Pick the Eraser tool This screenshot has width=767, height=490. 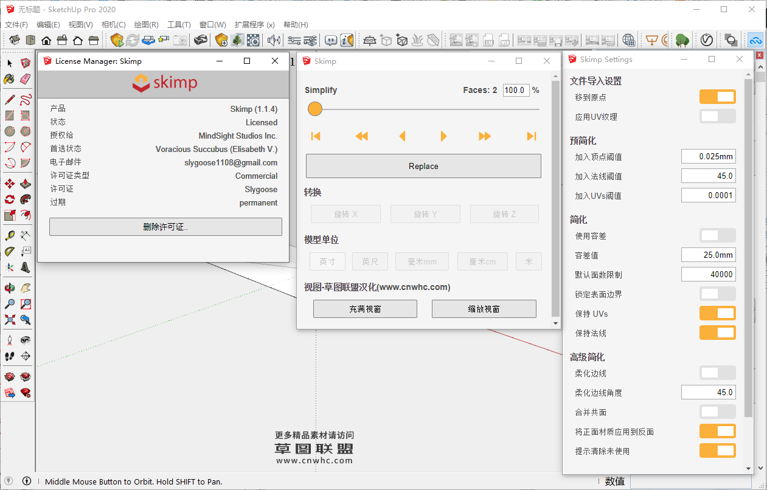coord(25,79)
